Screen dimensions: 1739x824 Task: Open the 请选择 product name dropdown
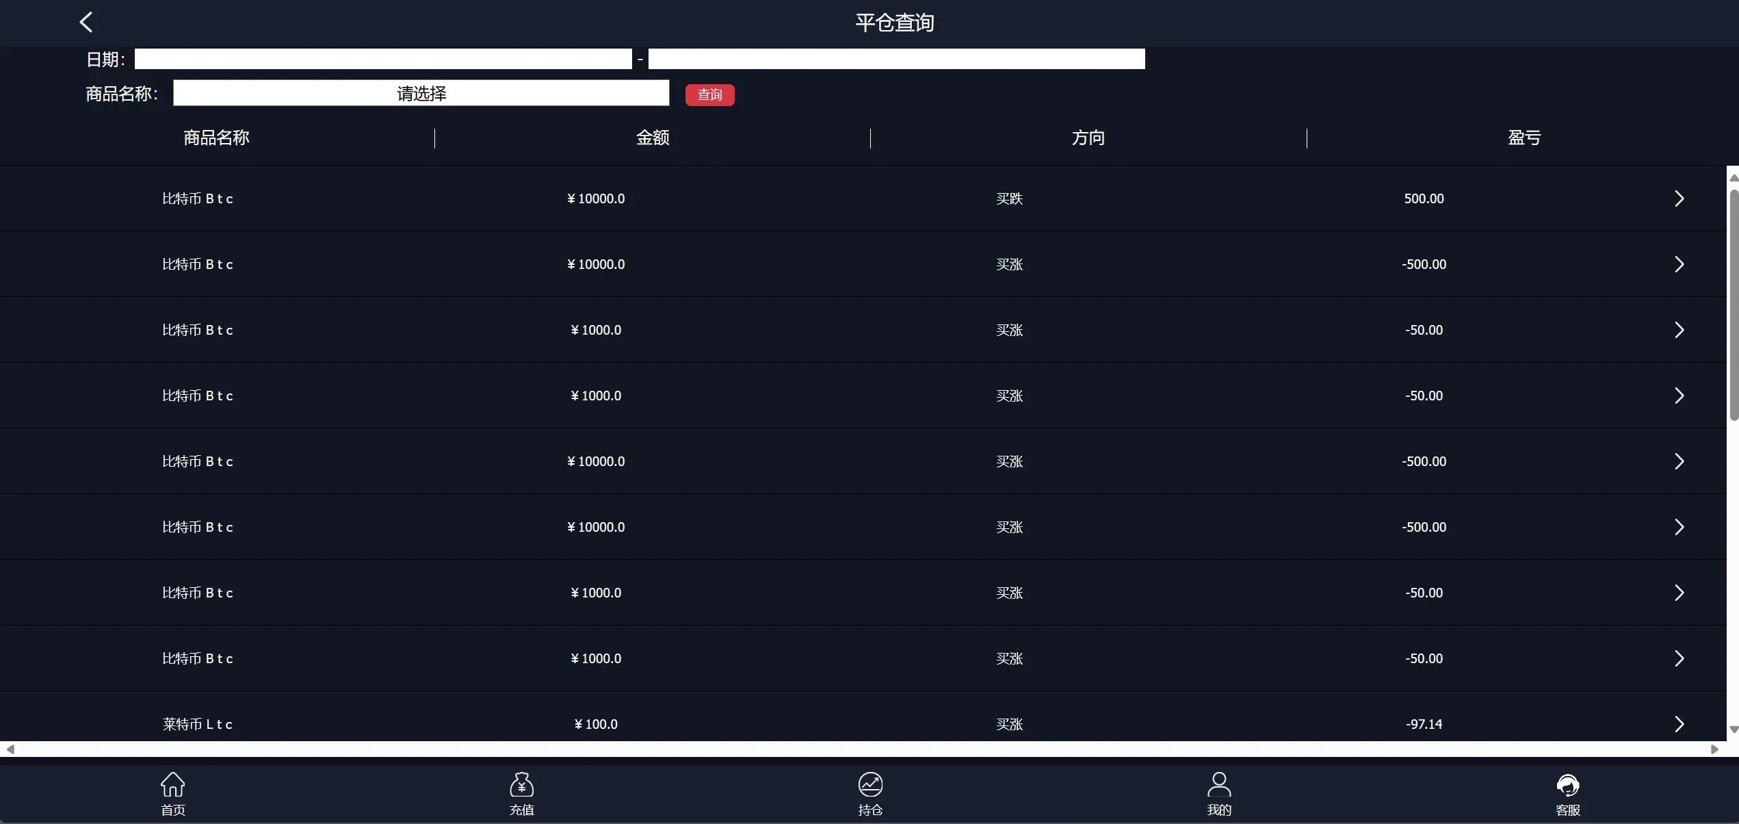tap(421, 93)
